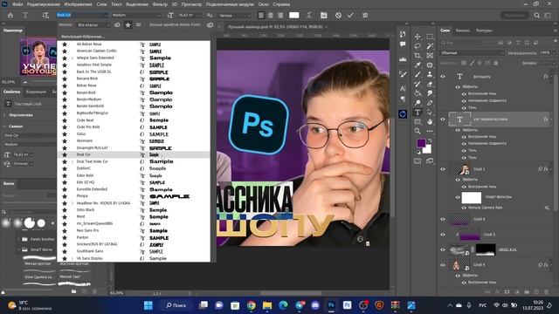Commit text edit with checkmark
This screenshot has width=559, height=314.
350,16
